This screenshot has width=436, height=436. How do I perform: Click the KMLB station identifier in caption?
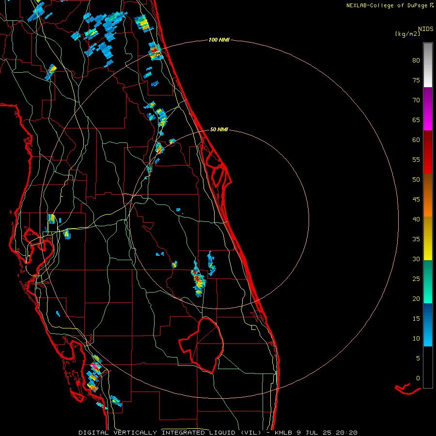point(284,433)
